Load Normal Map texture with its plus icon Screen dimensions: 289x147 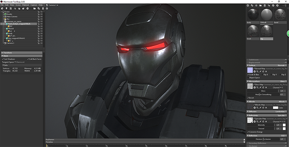(255, 71)
